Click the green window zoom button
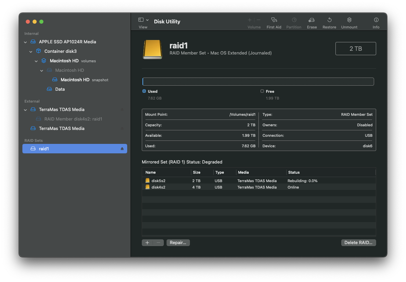Image resolution: width=406 pixels, height=282 pixels. (41, 22)
